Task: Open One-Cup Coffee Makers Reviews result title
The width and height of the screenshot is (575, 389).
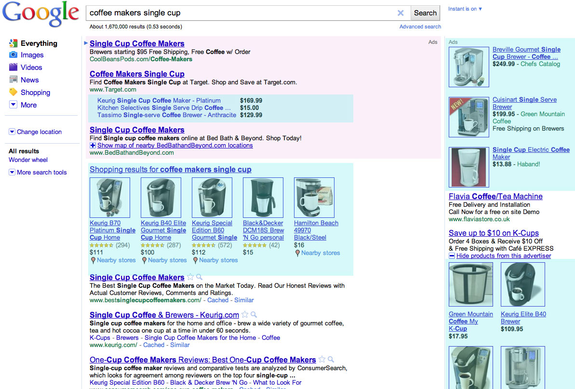Action: (203, 360)
